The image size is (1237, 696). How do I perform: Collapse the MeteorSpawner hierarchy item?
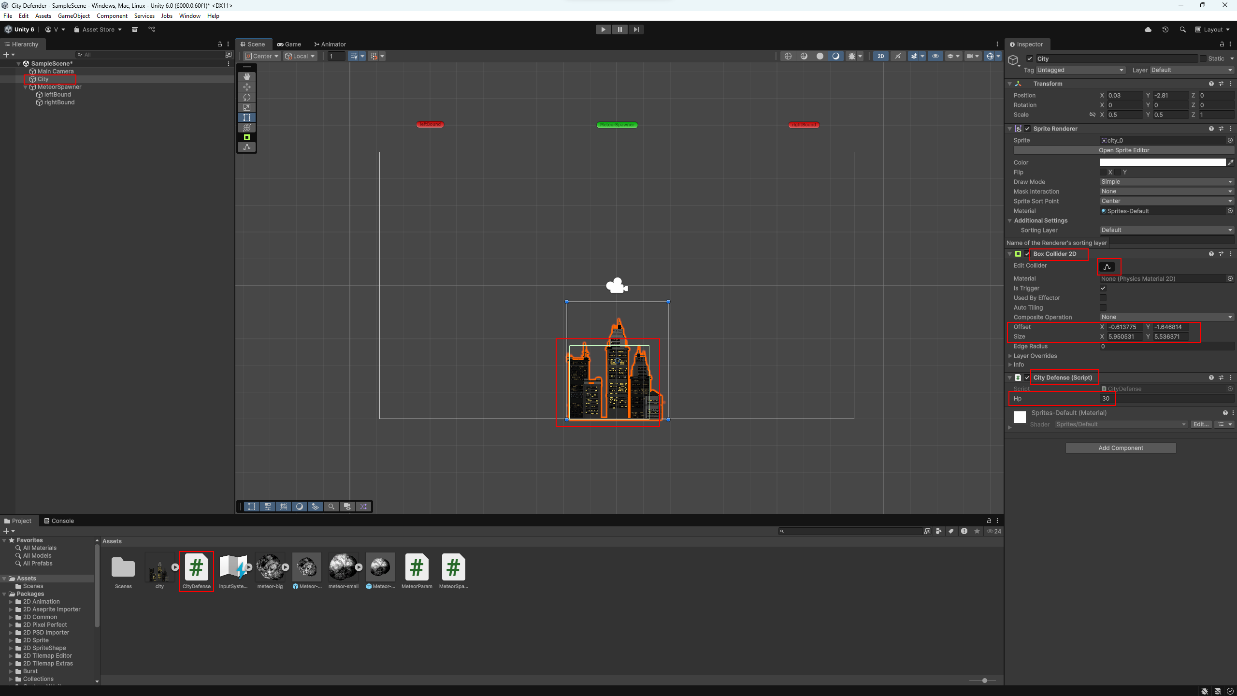26,87
